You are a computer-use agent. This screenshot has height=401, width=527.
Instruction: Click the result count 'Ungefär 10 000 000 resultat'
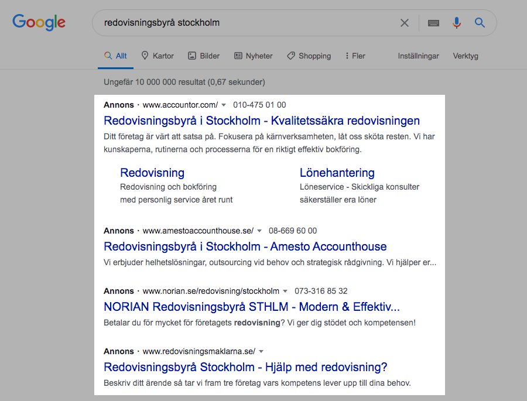point(154,82)
